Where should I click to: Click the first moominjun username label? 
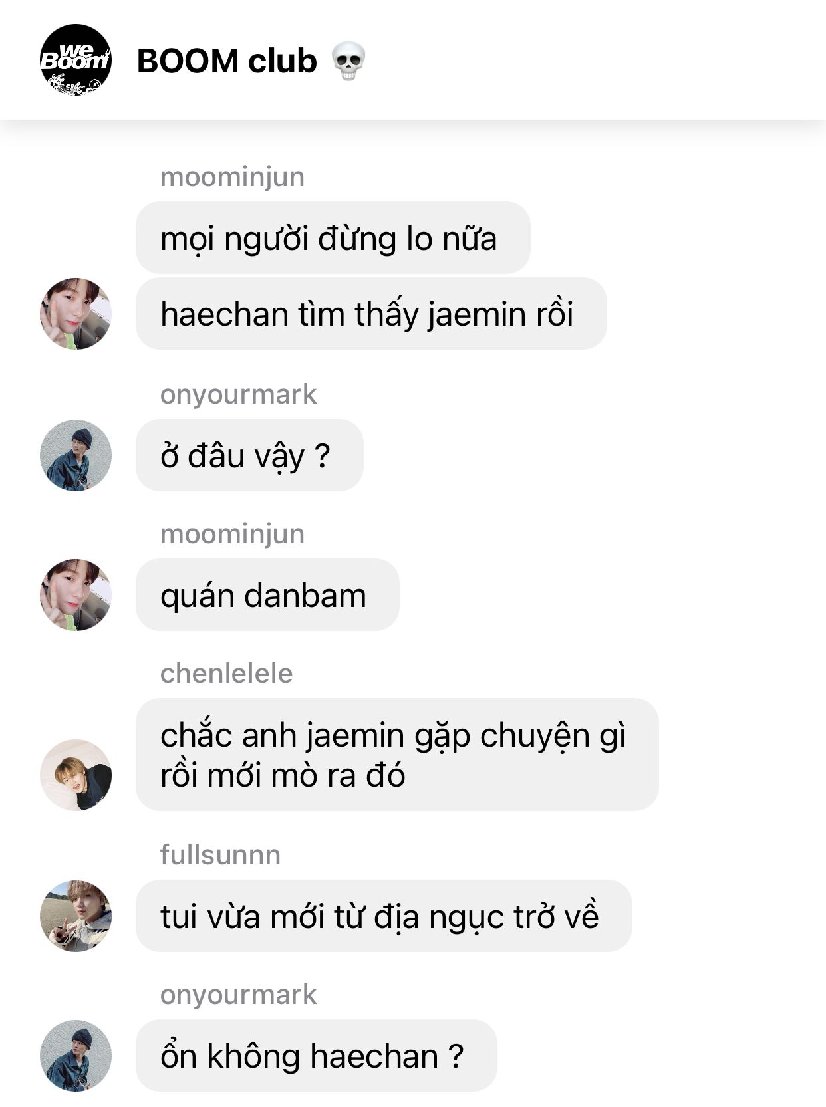(x=232, y=177)
